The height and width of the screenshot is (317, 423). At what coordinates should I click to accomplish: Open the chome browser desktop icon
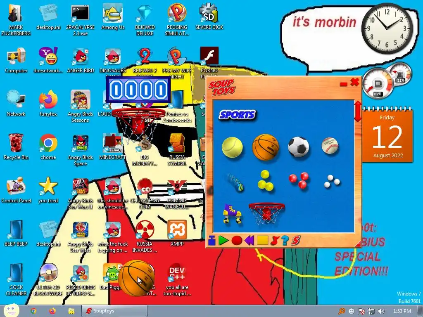click(x=48, y=147)
